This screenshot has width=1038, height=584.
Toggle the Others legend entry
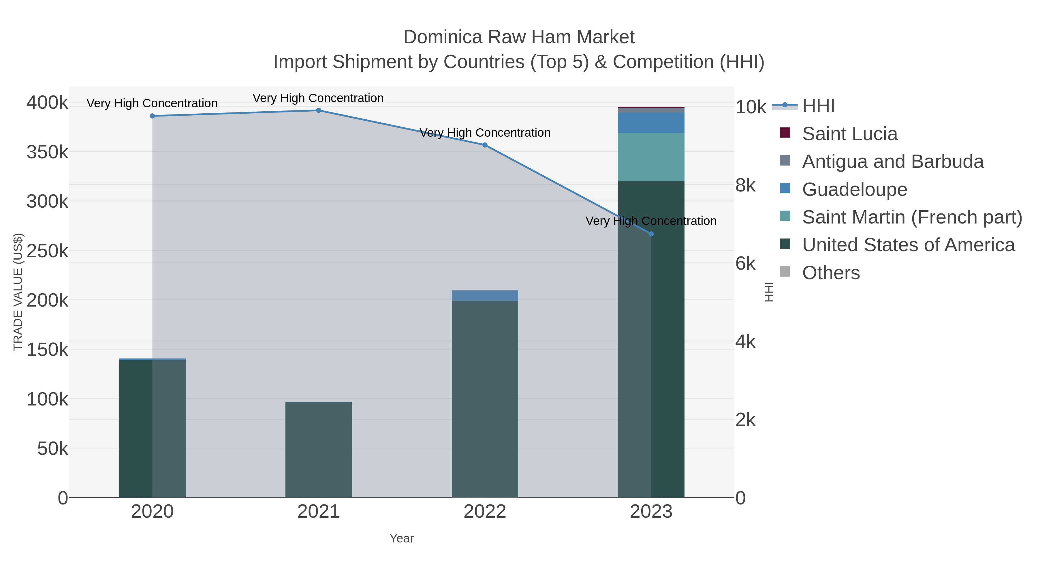tap(820, 273)
